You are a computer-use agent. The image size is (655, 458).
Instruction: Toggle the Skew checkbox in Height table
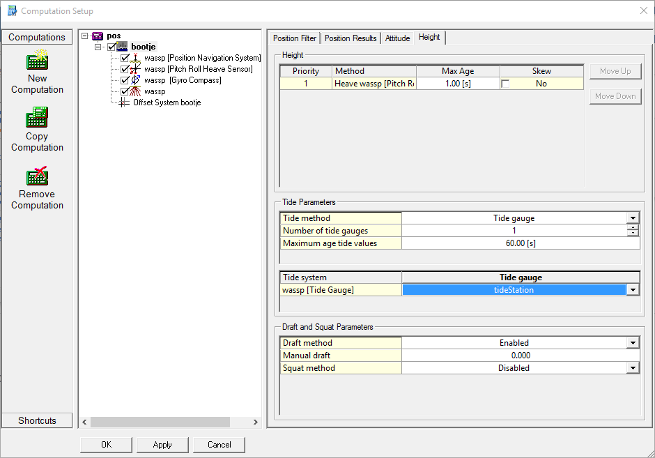click(x=505, y=84)
